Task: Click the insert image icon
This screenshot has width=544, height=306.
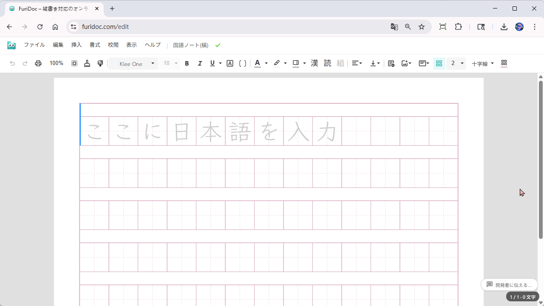Action: [x=404, y=63]
